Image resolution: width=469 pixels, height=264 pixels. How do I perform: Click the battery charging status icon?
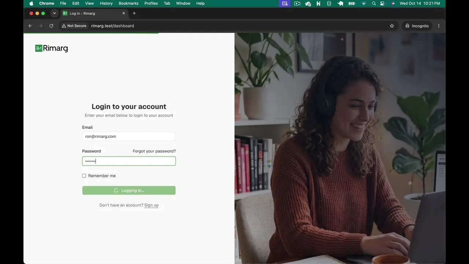[x=352, y=3]
